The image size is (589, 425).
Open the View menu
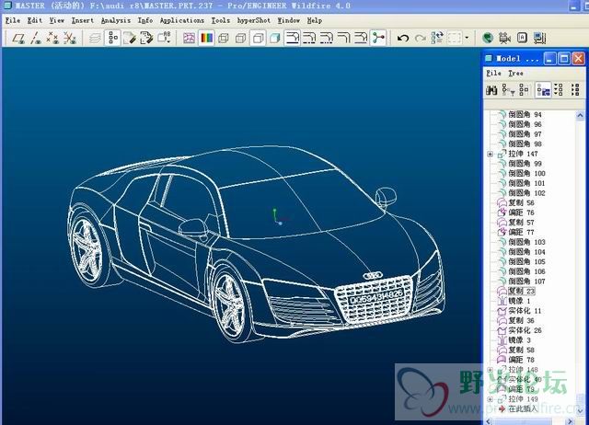(x=57, y=20)
